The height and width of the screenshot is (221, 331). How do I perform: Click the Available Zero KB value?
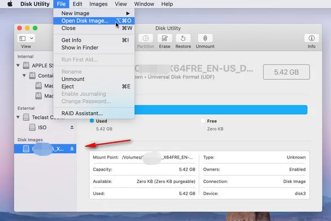[166, 181]
